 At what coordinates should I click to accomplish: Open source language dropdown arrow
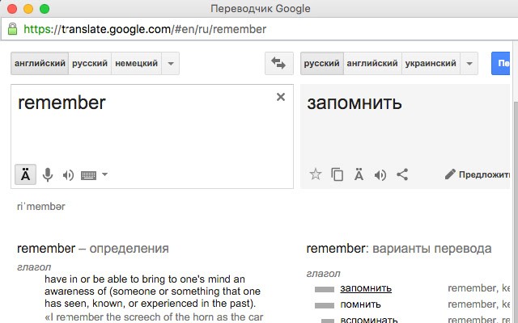click(x=170, y=64)
